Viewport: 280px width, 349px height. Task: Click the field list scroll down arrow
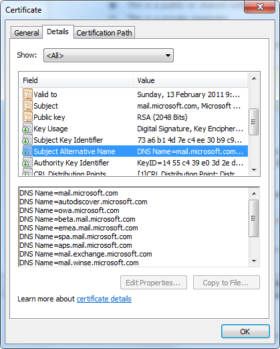point(254,170)
